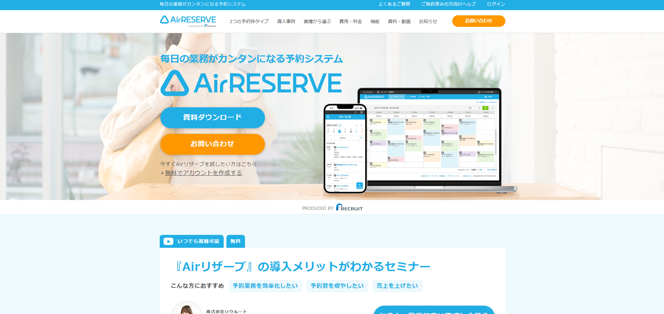The width and height of the screenshot is (664, 314).
Task: Click the presenter avatar photo
Action: coord(187,308)
